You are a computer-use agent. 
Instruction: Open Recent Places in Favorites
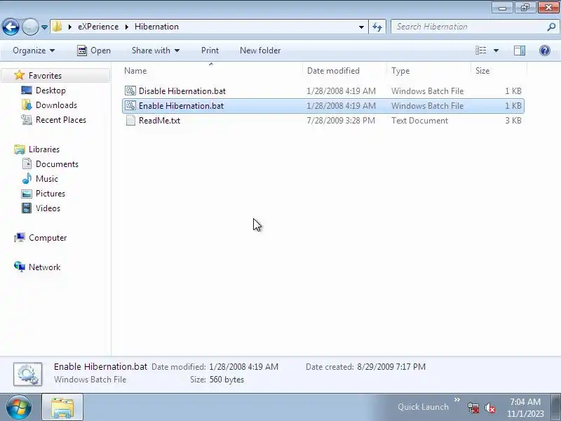pos(61,120)
